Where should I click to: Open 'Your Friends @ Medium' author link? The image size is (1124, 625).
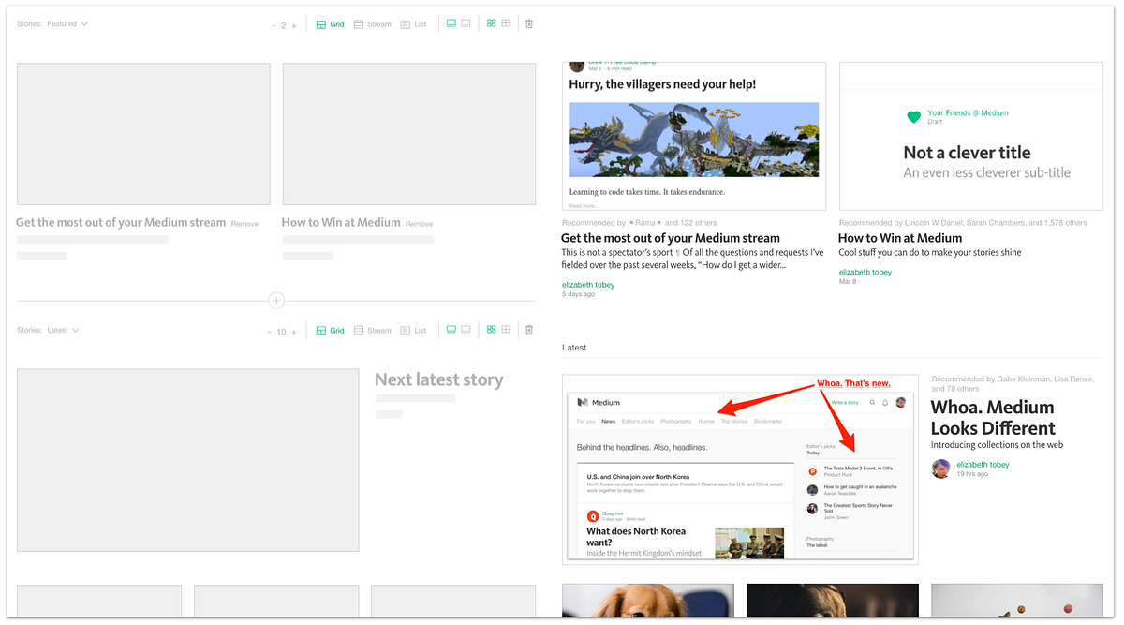pyautogui.click(x=968, y=112)
